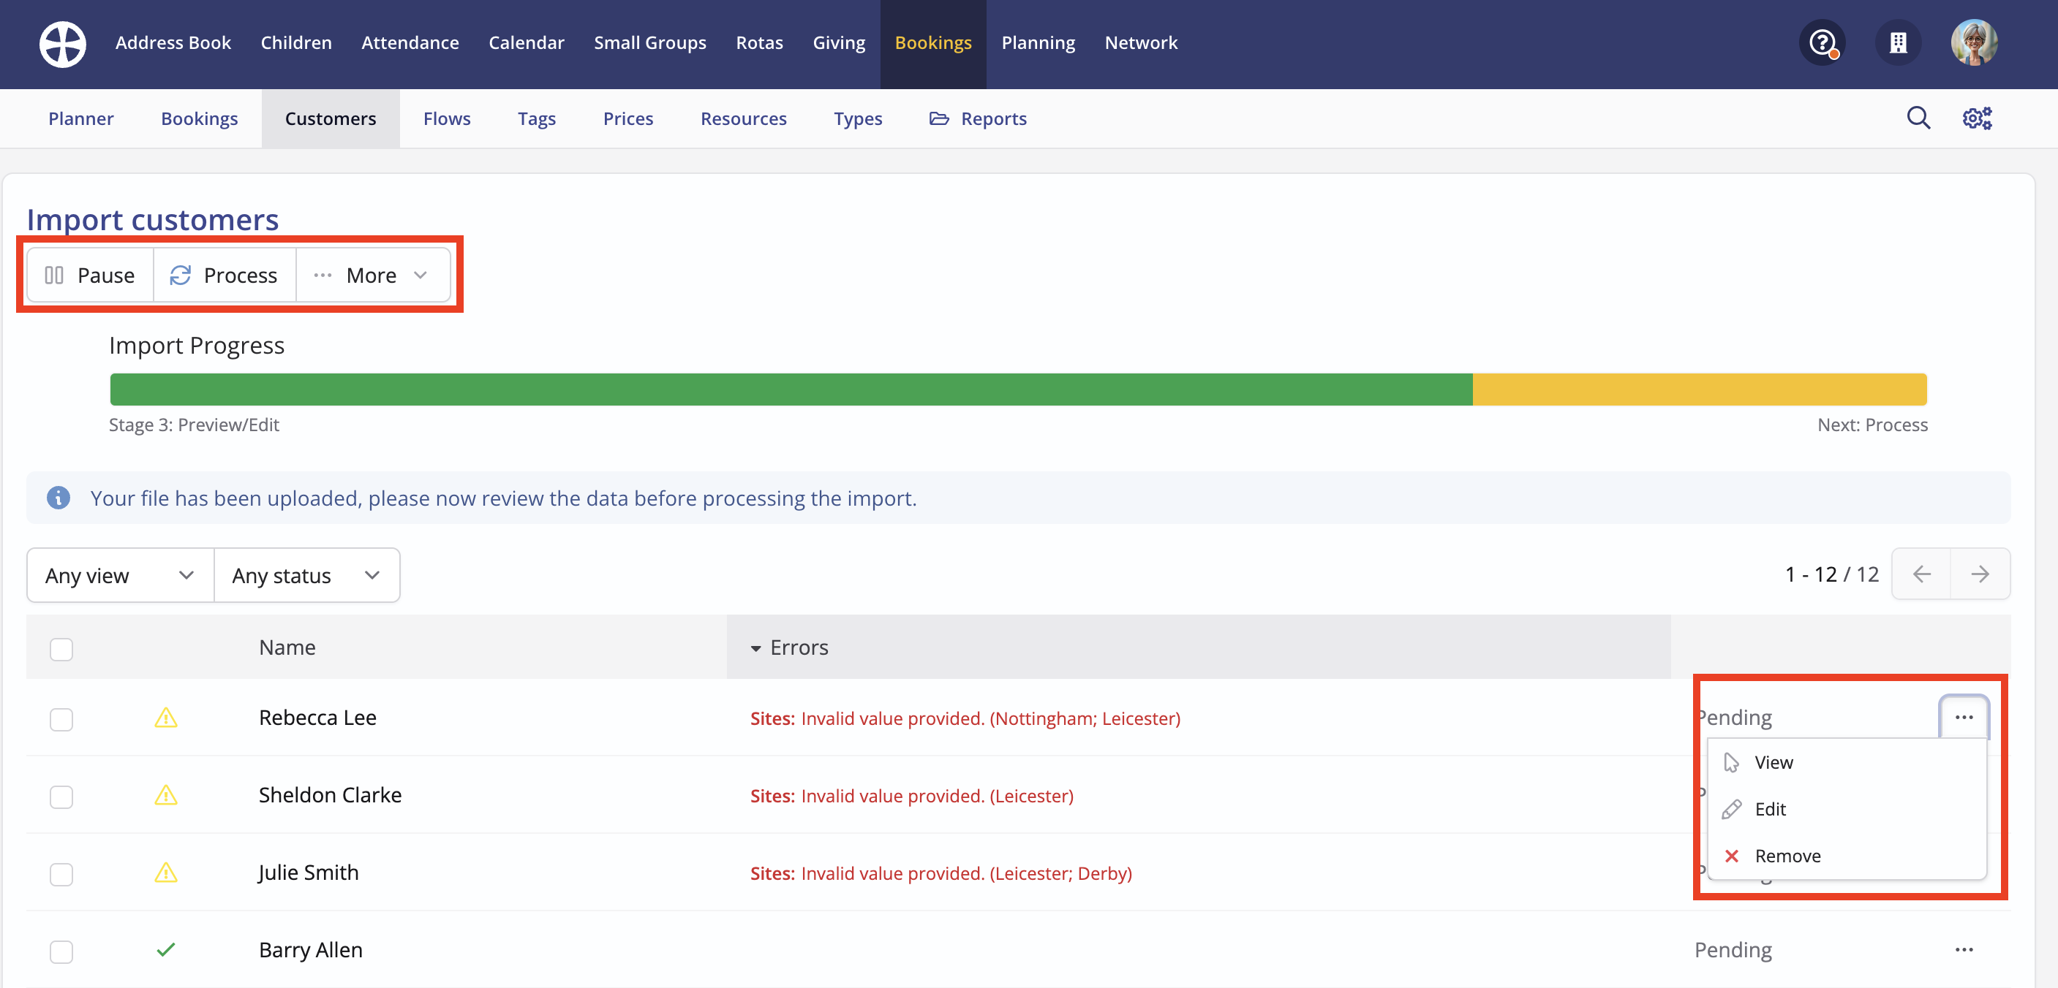Open the Giving module
The height and width of the screenshot is (988, 2058).
point(839,42)
